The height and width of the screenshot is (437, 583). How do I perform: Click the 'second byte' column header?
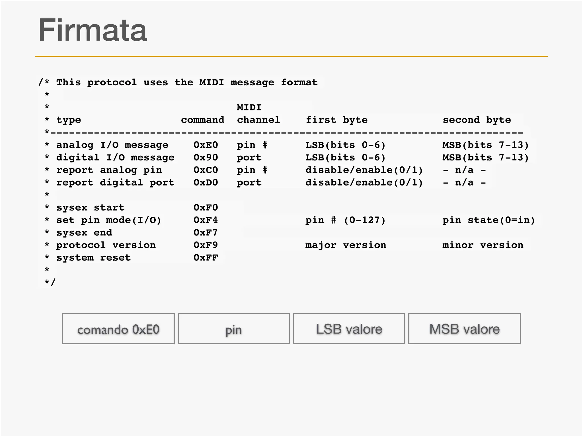tap(477, 120)
